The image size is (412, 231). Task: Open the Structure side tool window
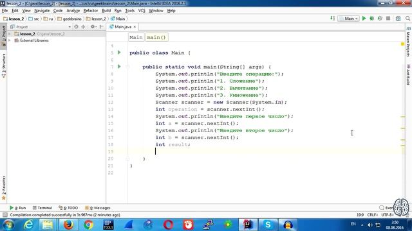pyautogui.click(x=4, y=65)
